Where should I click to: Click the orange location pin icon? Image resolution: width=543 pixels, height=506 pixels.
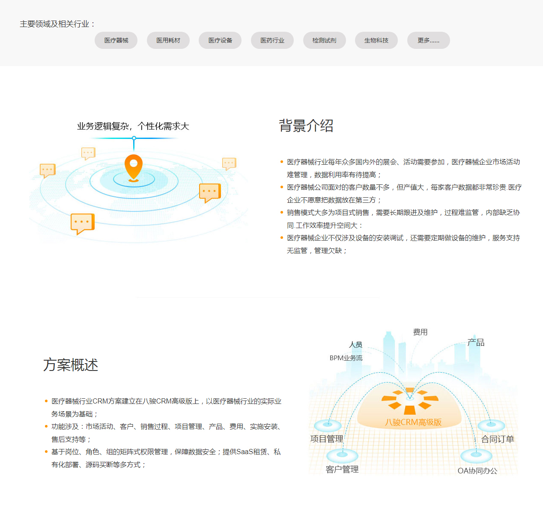pyautogui.click(x=134, y=168)
